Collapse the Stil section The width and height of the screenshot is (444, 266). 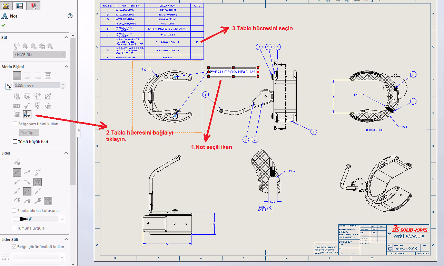coord(66,38)
